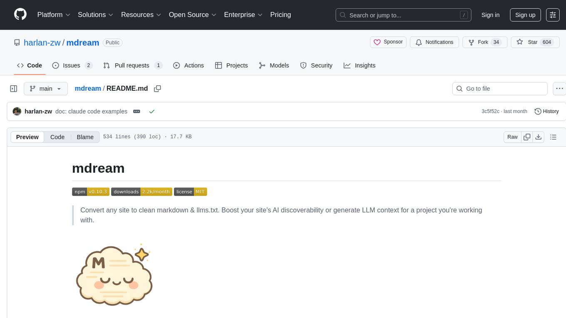Screen dimensions: 566x318
Task: Open GitHub homepage via Octocat logo
Action: (20, 15)
